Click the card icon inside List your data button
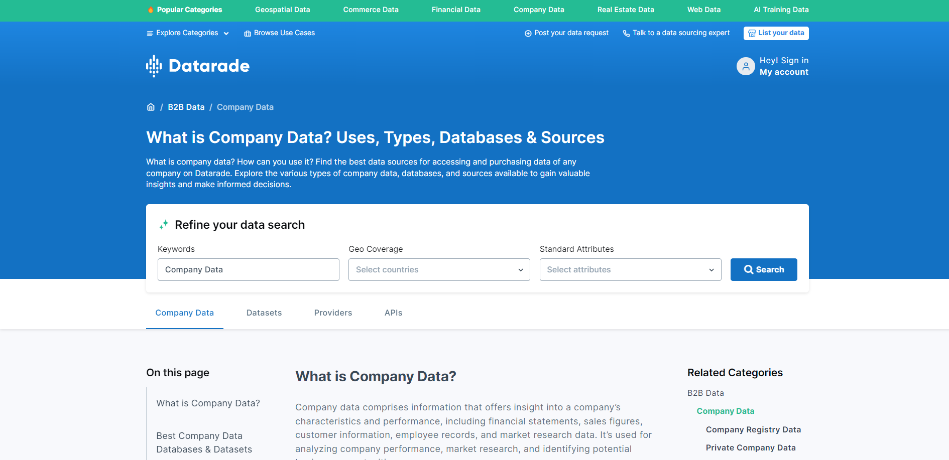This screenshot has width=949, height=460. tap(752, 33)
